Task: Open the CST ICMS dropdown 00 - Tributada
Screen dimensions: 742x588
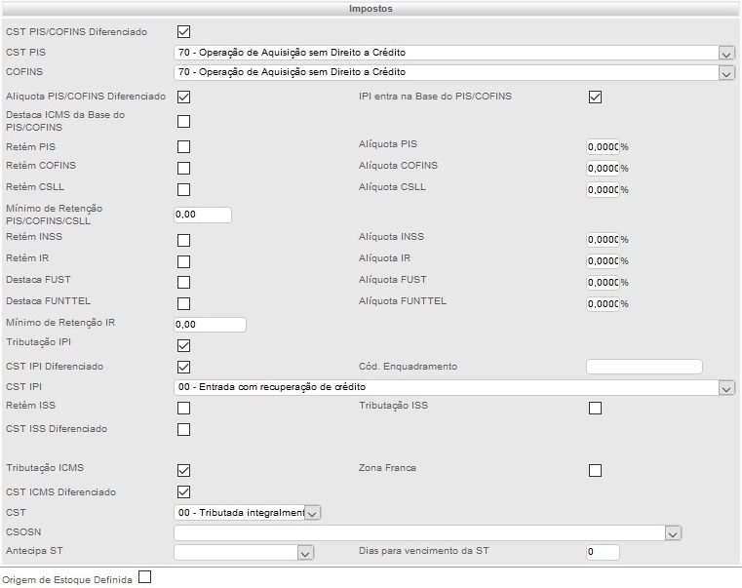Action: pos(248,513)
